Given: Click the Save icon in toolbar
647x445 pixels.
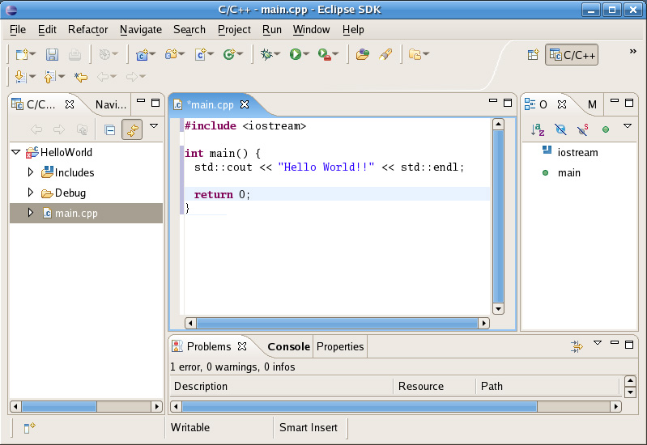Looking at the screenshot, I should coord(52,54).
